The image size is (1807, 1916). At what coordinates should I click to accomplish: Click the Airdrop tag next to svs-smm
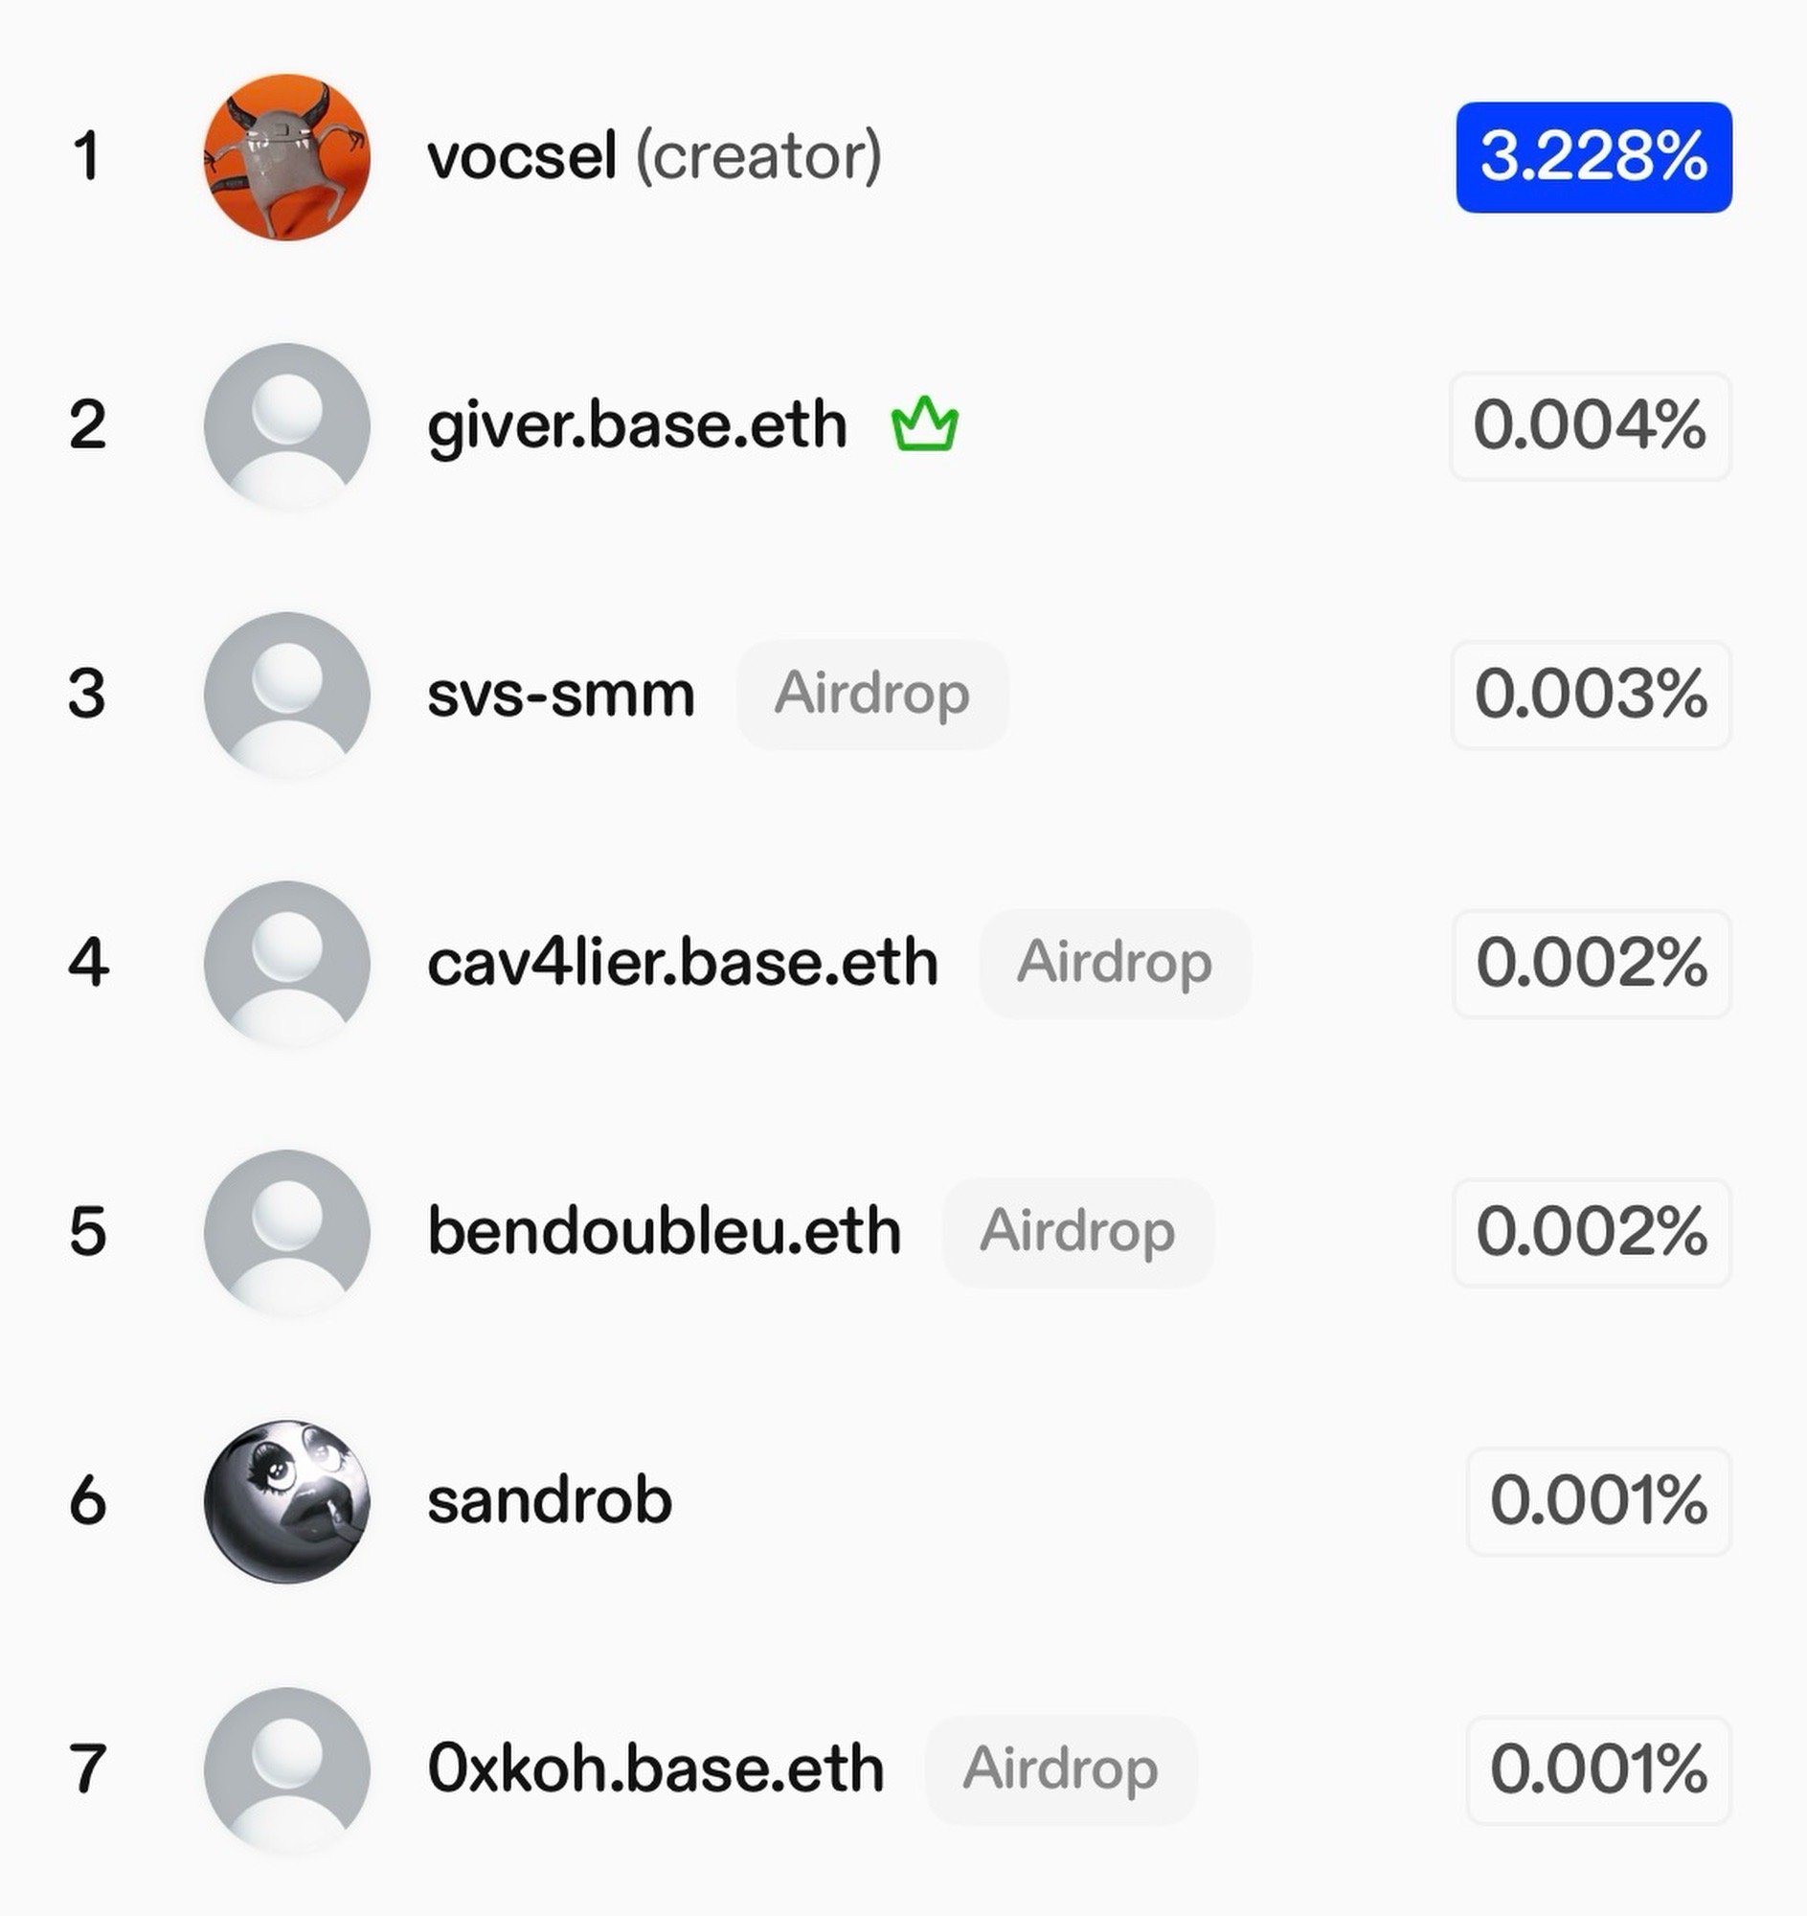tap(871, 694)
